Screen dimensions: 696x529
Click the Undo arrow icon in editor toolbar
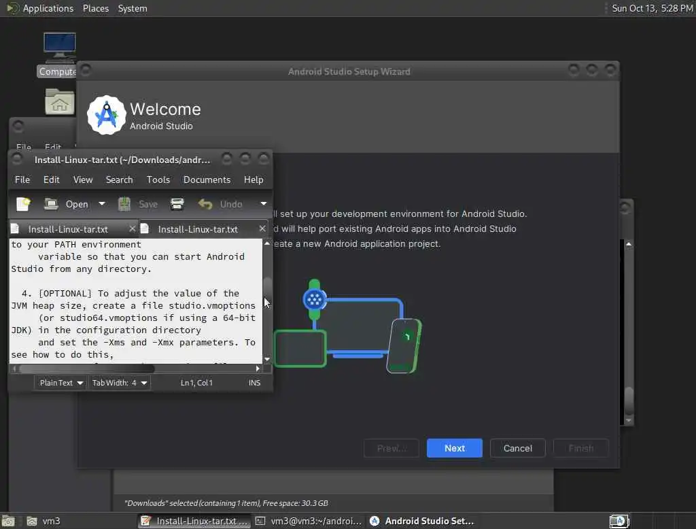pyautogui.click(x=205, y=204)
